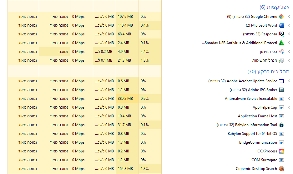Viewport: 293px width, 174px height.
Task: Click the 380.2 MB memory value
Action: tap(125, 99)
